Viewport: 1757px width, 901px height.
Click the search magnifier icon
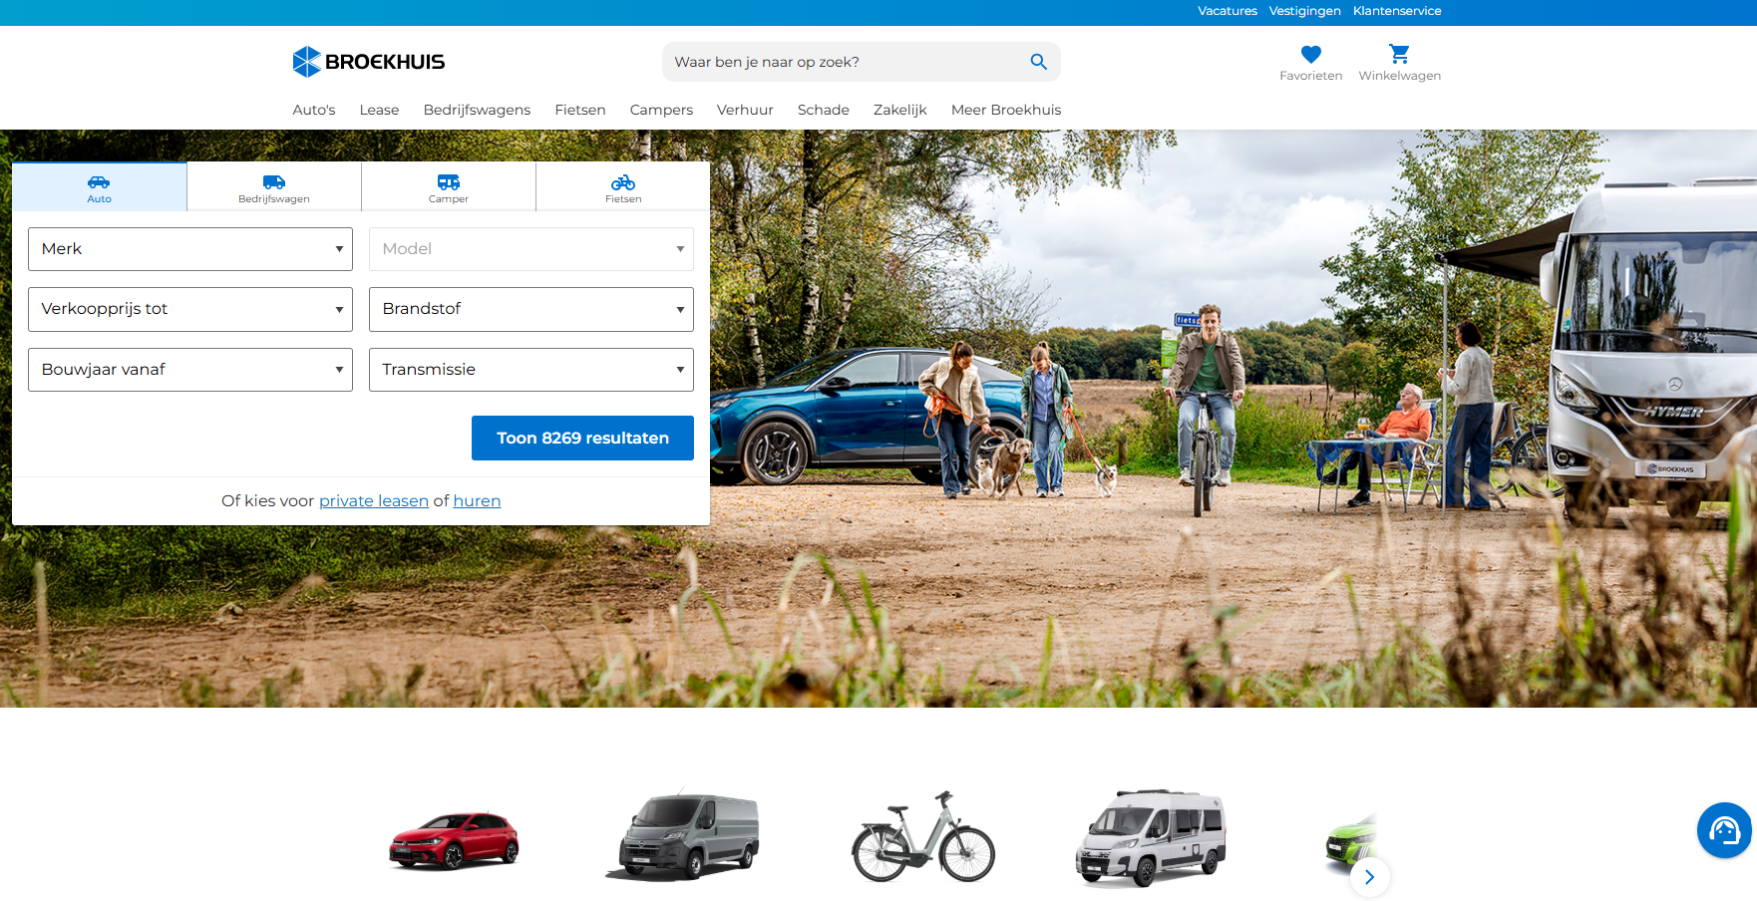[1038, 62]
